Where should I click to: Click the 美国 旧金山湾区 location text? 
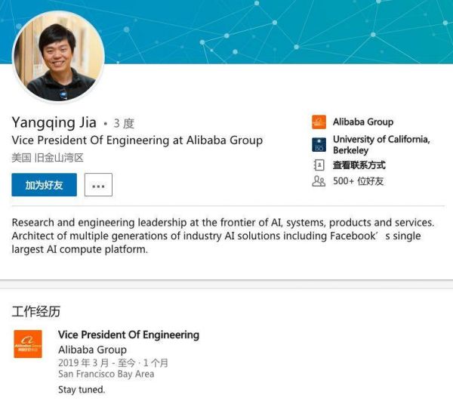(x=47, y=158)
